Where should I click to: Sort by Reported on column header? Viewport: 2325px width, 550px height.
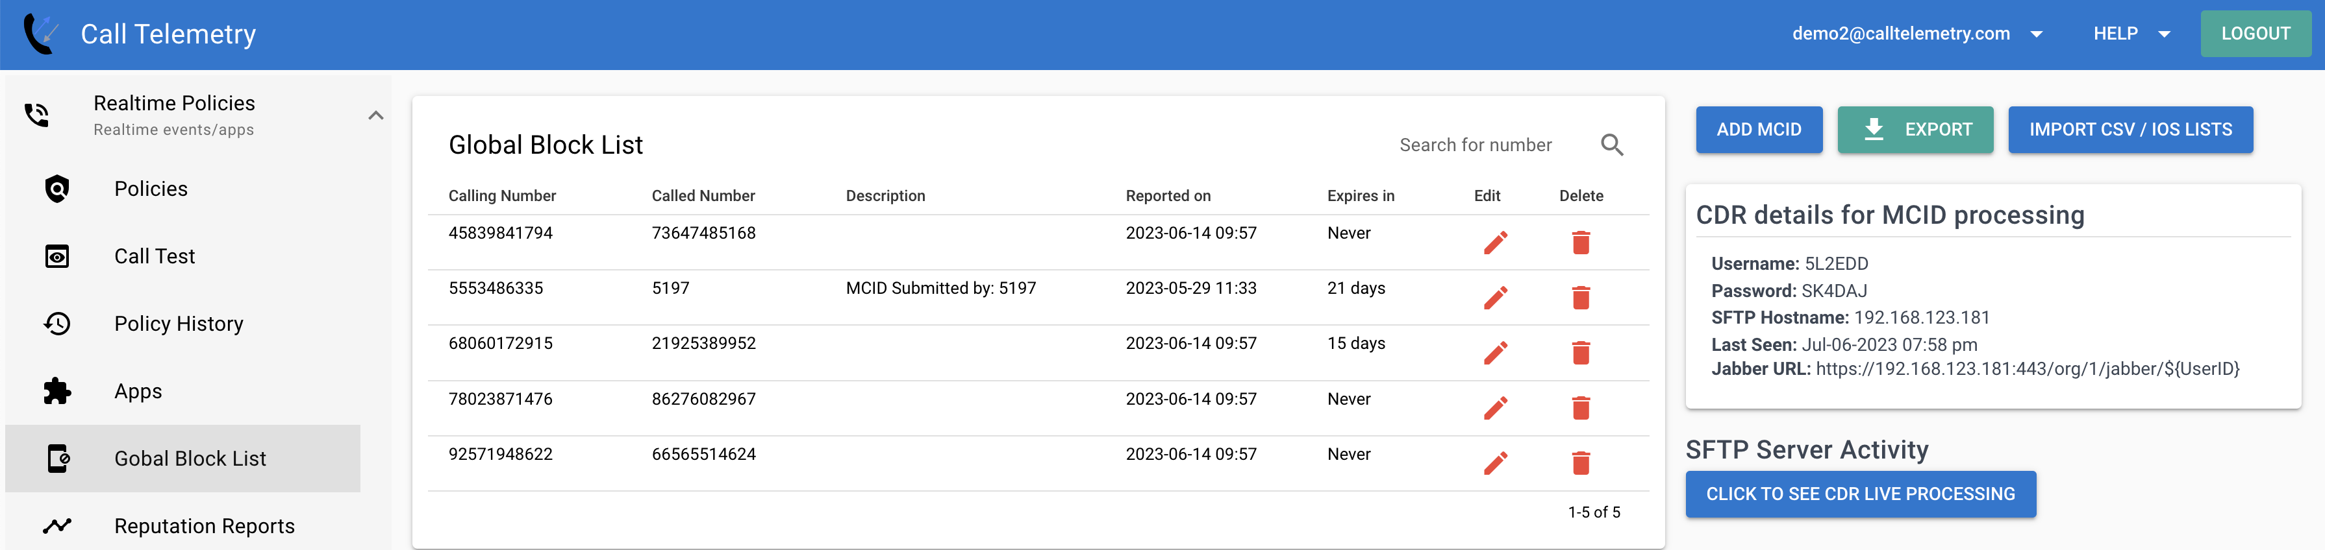1168,196
